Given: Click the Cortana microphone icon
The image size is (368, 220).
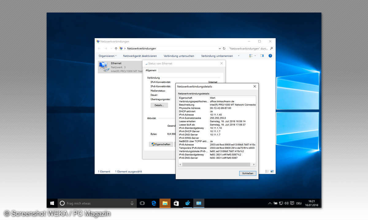Looking at the screenshot, I should pyautogui.click(x=132, y=203).
